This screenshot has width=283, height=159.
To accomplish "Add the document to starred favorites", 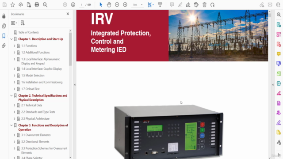I will (13, 5).
